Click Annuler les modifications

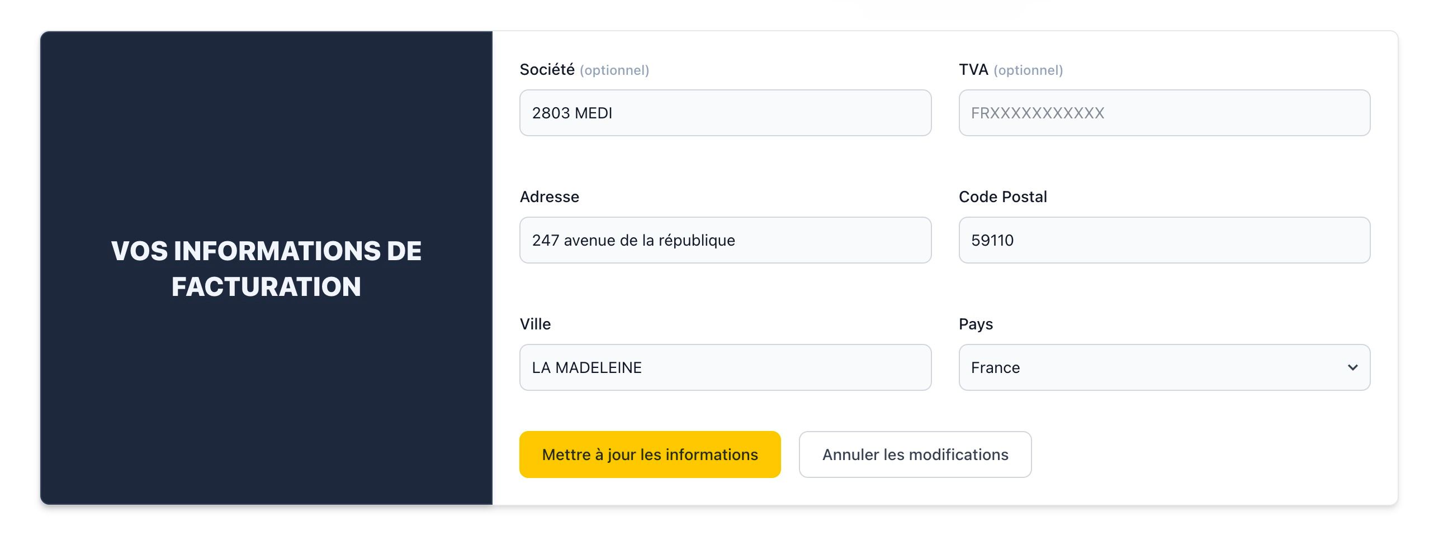point(915,454)
